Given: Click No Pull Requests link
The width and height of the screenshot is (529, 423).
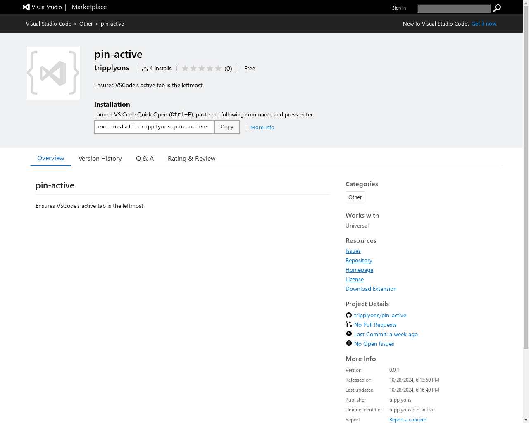Looking at the screenshot, I should click(375, 325).
